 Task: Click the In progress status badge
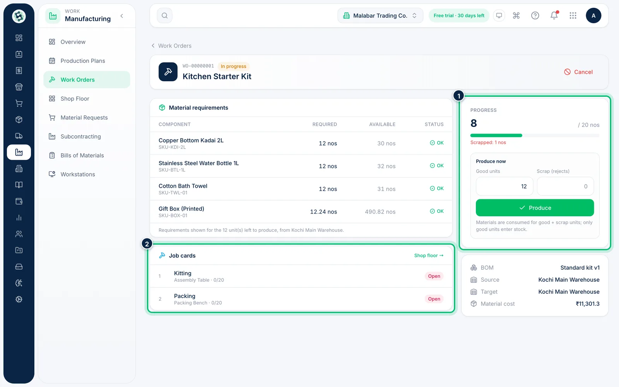233,66
